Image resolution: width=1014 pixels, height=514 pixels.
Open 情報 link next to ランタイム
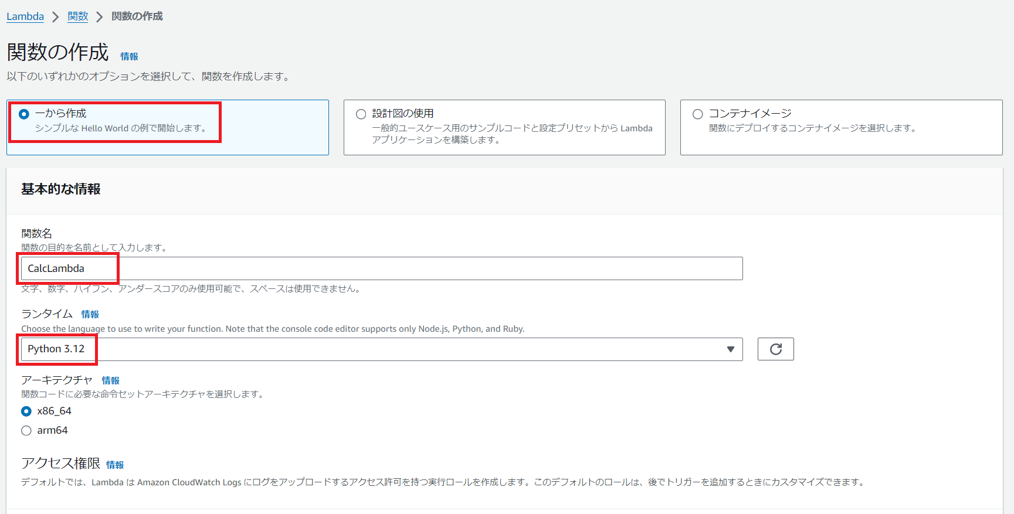coord(90,315)
